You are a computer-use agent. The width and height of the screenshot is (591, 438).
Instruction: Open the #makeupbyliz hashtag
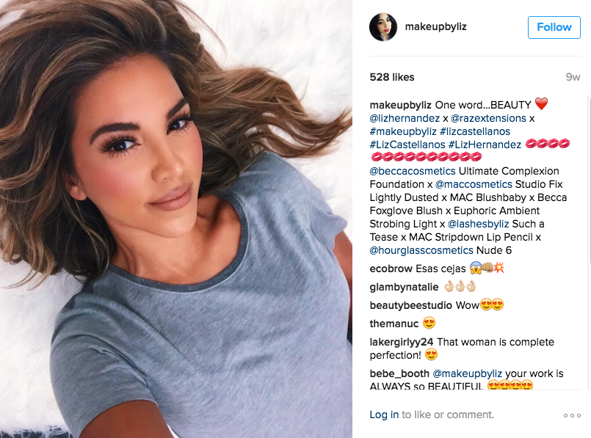[x=403, y=131]
